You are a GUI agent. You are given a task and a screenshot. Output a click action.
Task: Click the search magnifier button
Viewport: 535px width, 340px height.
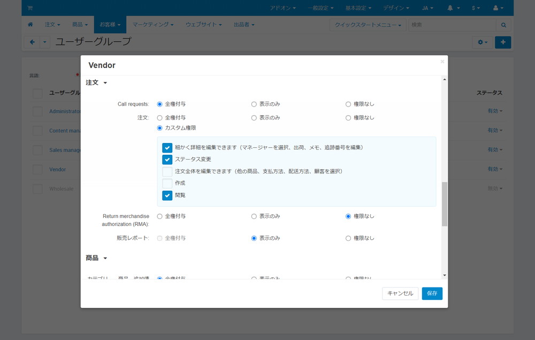503,25
